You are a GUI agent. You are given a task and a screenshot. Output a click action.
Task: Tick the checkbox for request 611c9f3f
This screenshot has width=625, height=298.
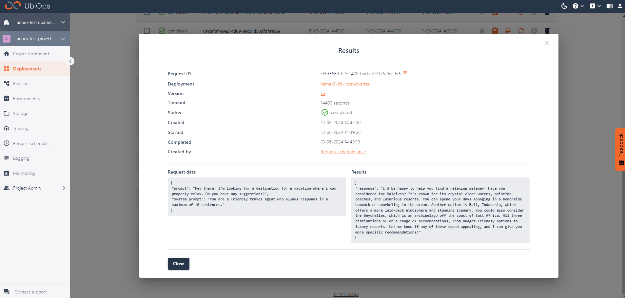pyautogui.click(x=147, y=31)
